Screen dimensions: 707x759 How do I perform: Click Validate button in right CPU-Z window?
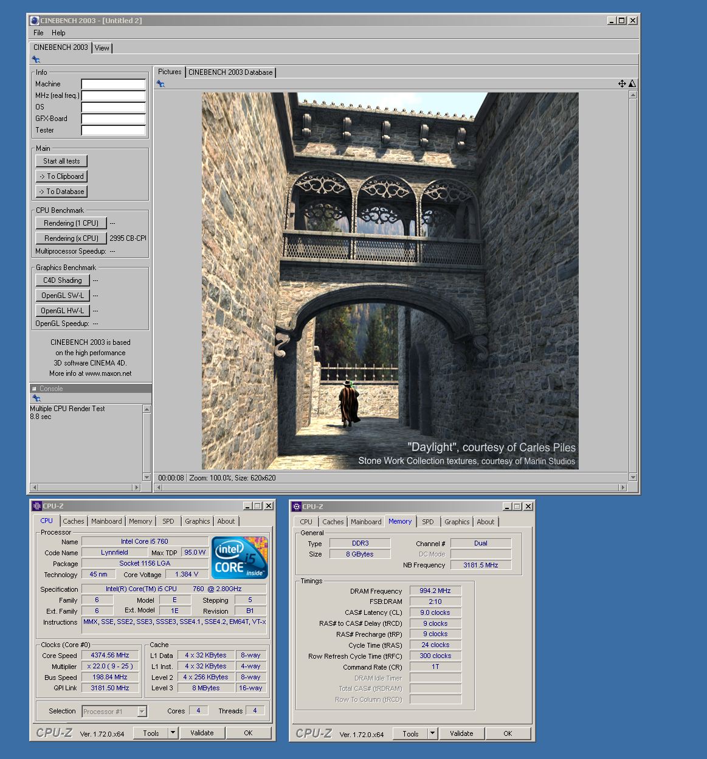point(461,733)
